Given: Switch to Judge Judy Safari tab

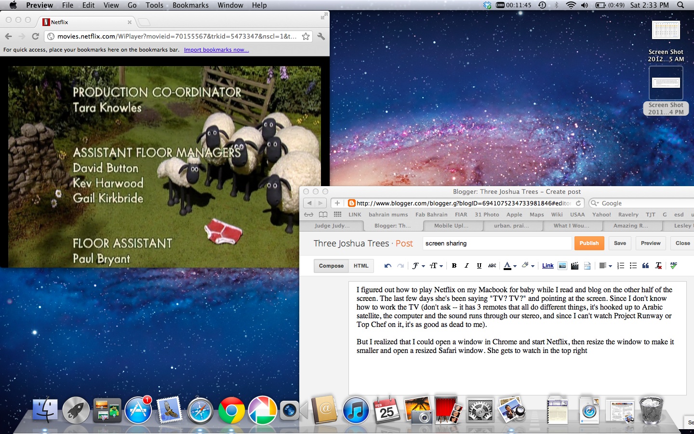Looking at the screenshot, I should click(332, 226).
